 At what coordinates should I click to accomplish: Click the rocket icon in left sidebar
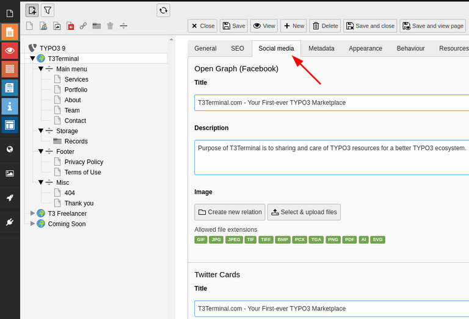(x=10, y=197)
